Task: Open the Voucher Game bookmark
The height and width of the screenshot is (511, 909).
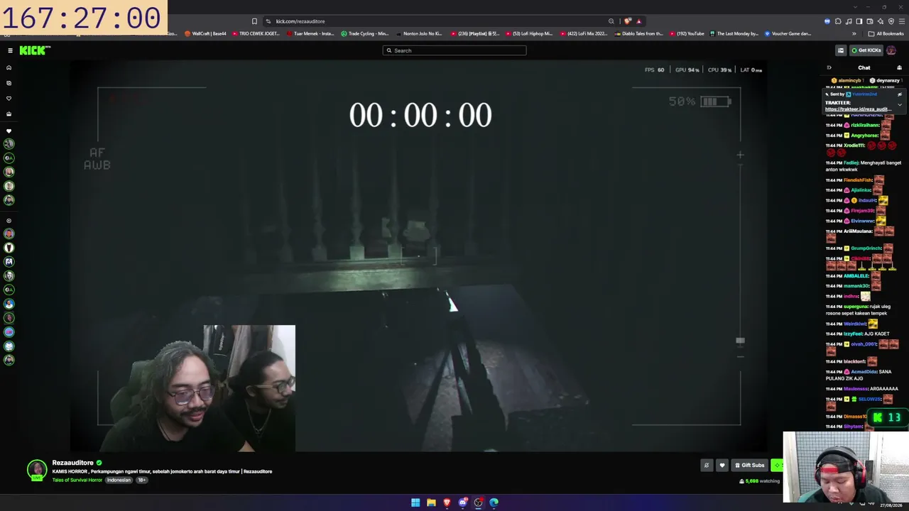Action: click(787, 33)
